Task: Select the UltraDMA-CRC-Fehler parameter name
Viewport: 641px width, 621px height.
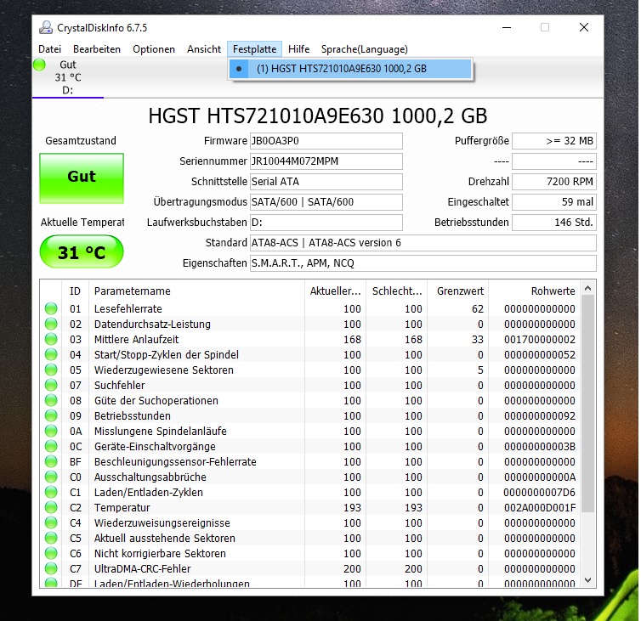Action: click(x=142, y=569)
